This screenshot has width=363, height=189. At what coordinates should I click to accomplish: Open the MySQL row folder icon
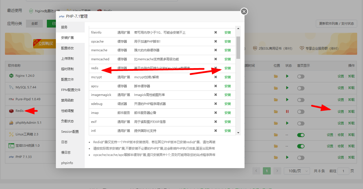276,88
